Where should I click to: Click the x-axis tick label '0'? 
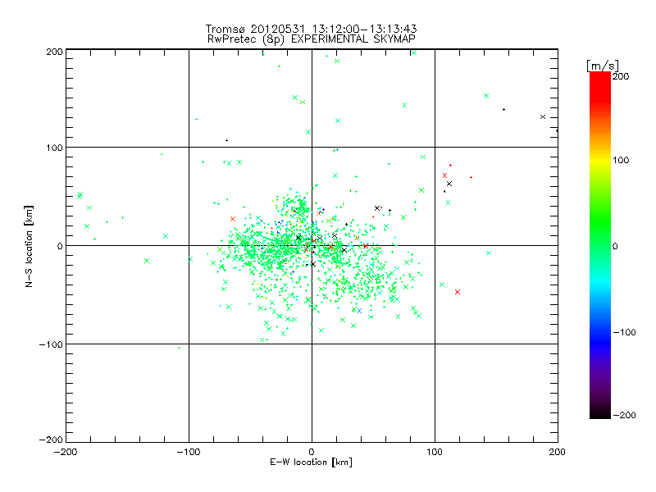312,452
